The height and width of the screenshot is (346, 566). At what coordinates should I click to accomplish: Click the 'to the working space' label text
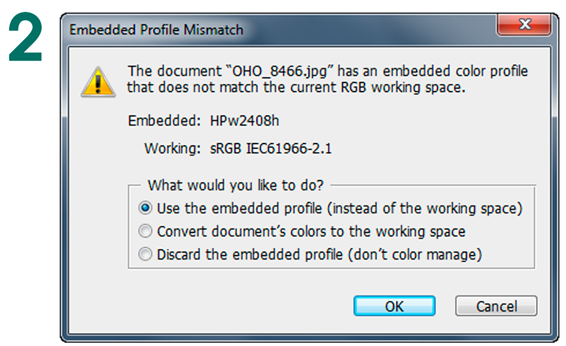[399, 231]
